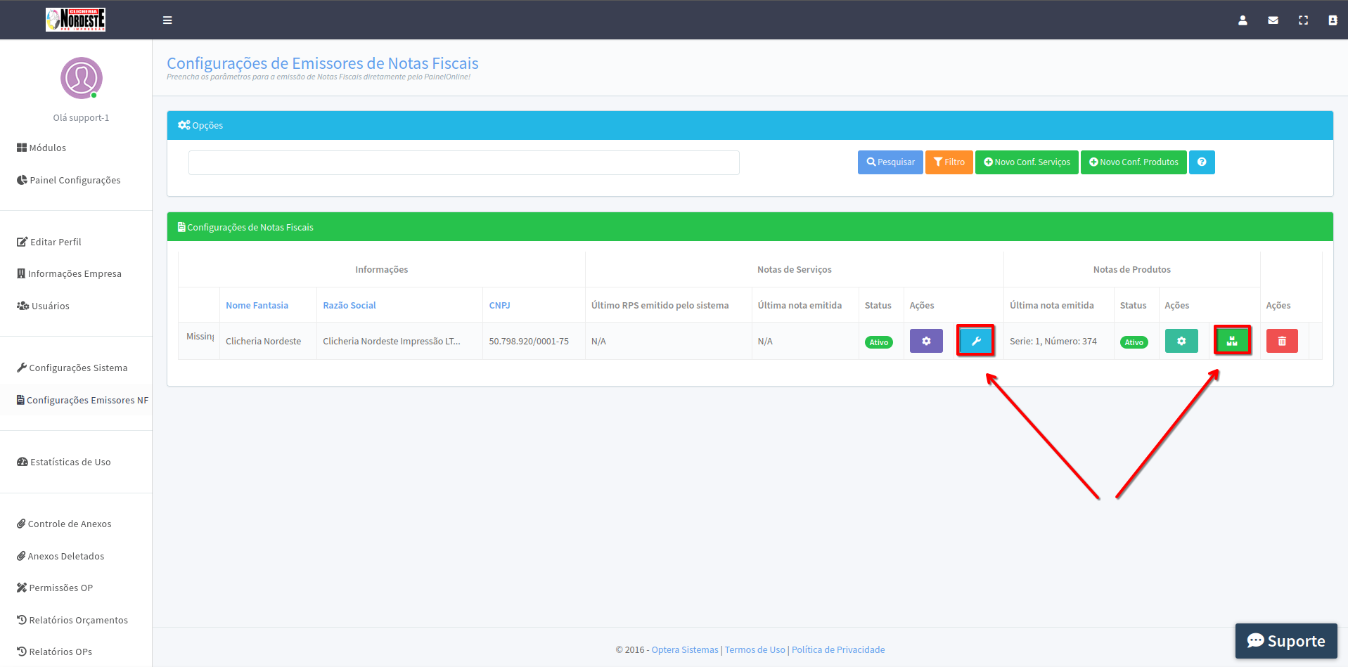Open Relatórios OPs

pos(54,652)
